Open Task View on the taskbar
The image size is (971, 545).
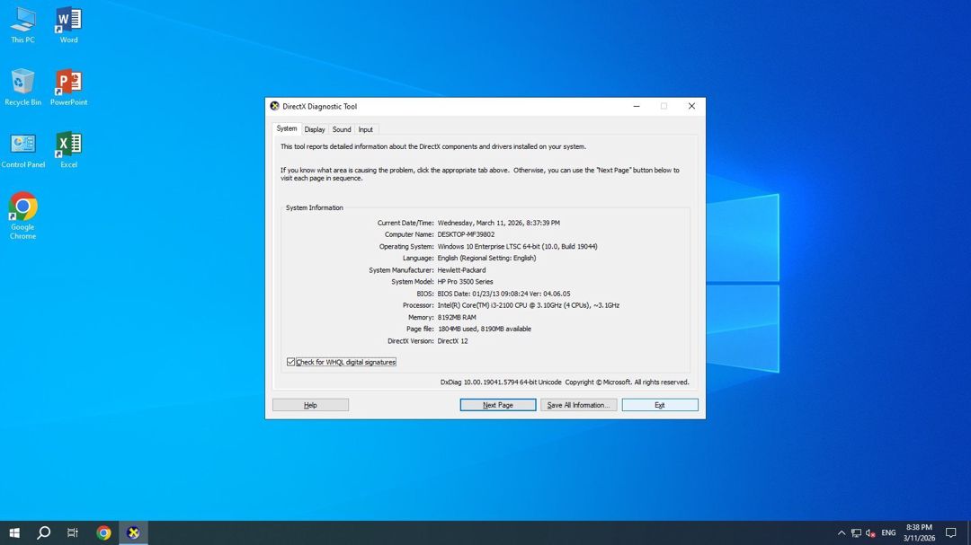click(x=73, y=532)
